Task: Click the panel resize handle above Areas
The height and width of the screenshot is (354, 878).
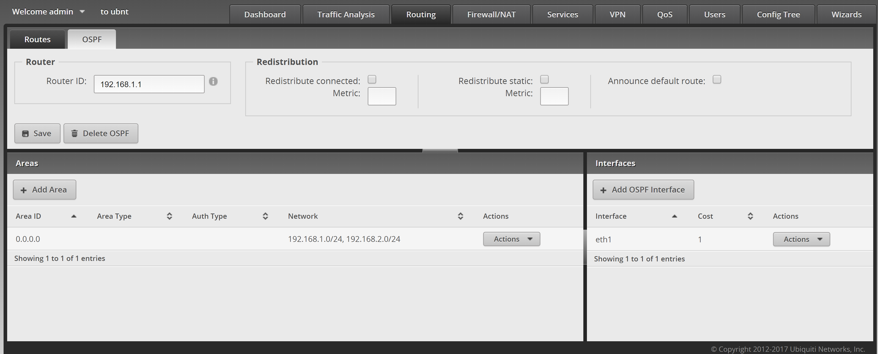Action: coord(440,150)
